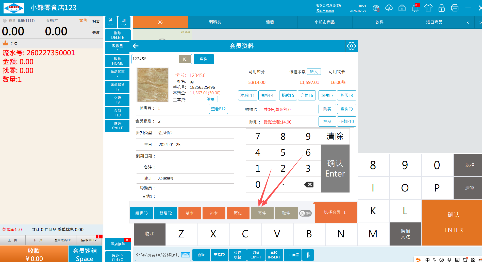
Task: Open the printer icon in header
Action: tap(455, 8)
